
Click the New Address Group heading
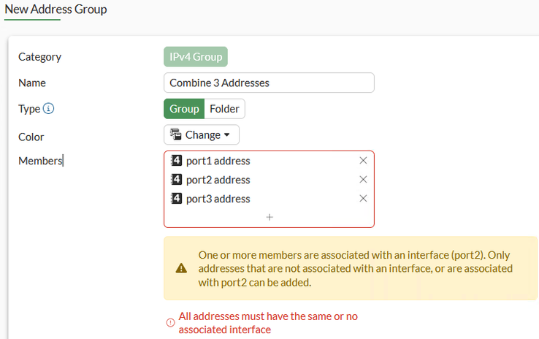tap(56, 9)
